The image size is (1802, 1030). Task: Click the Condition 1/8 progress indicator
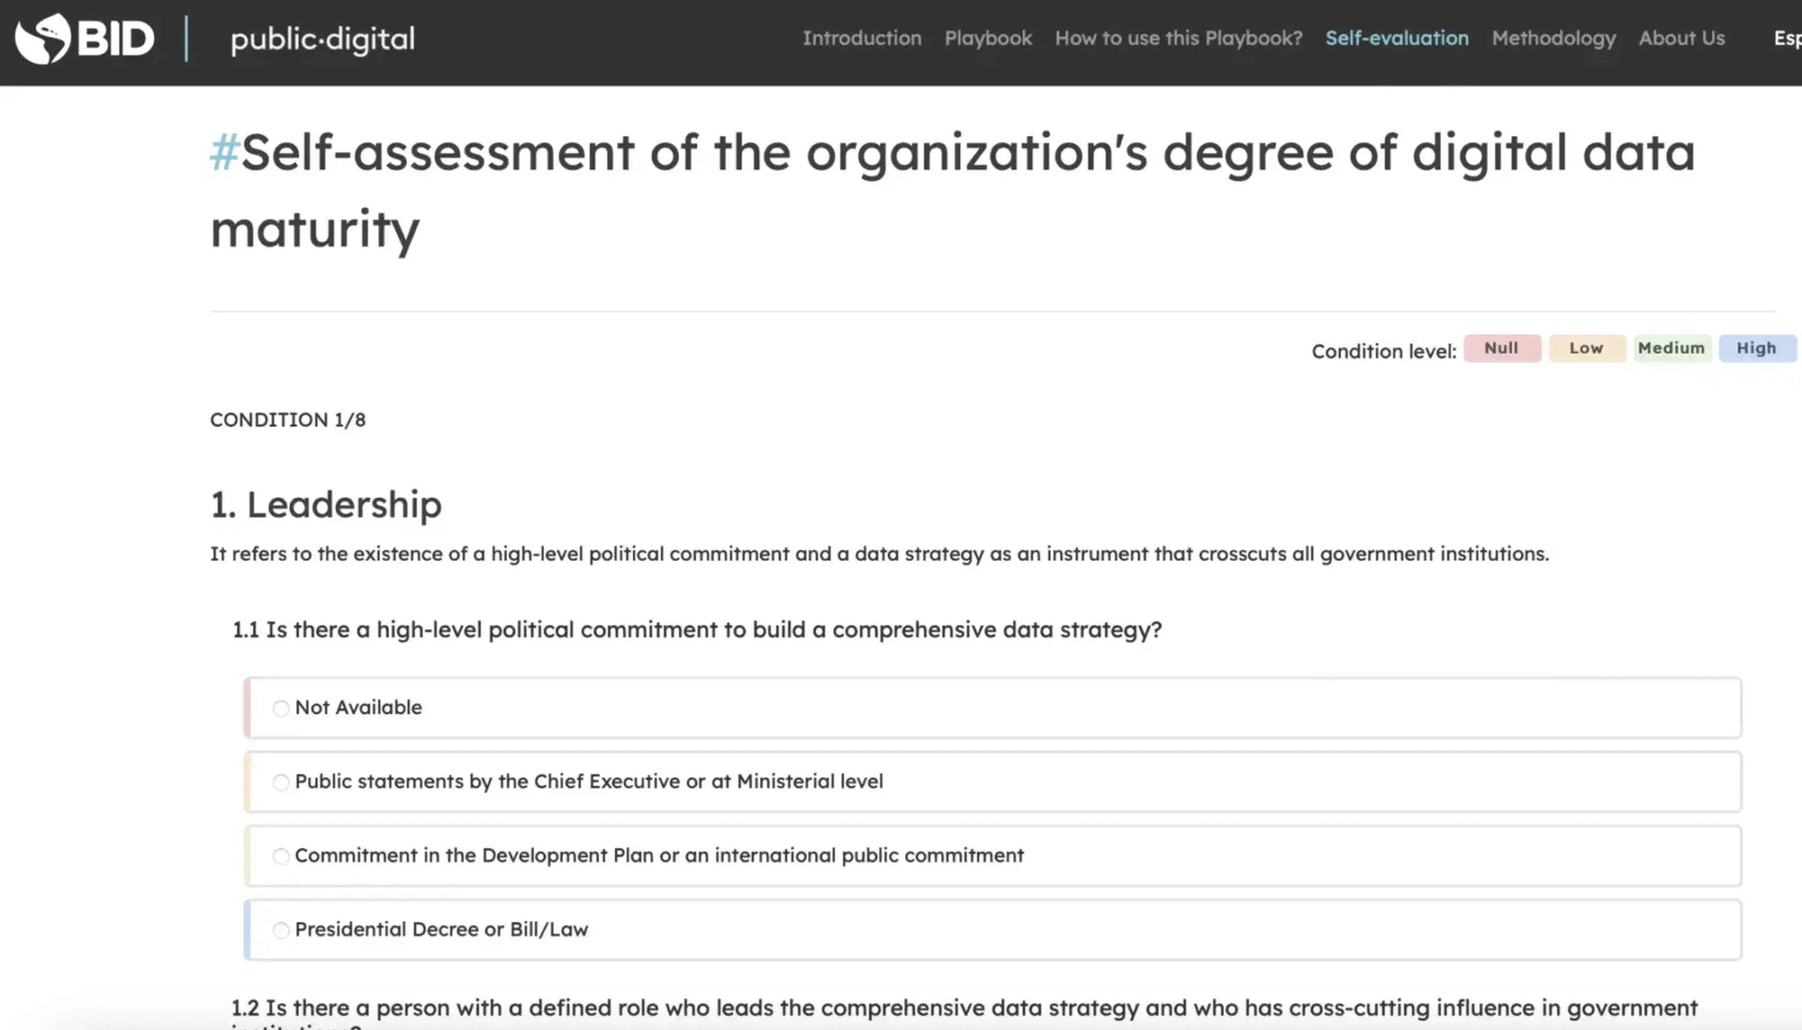289,420
